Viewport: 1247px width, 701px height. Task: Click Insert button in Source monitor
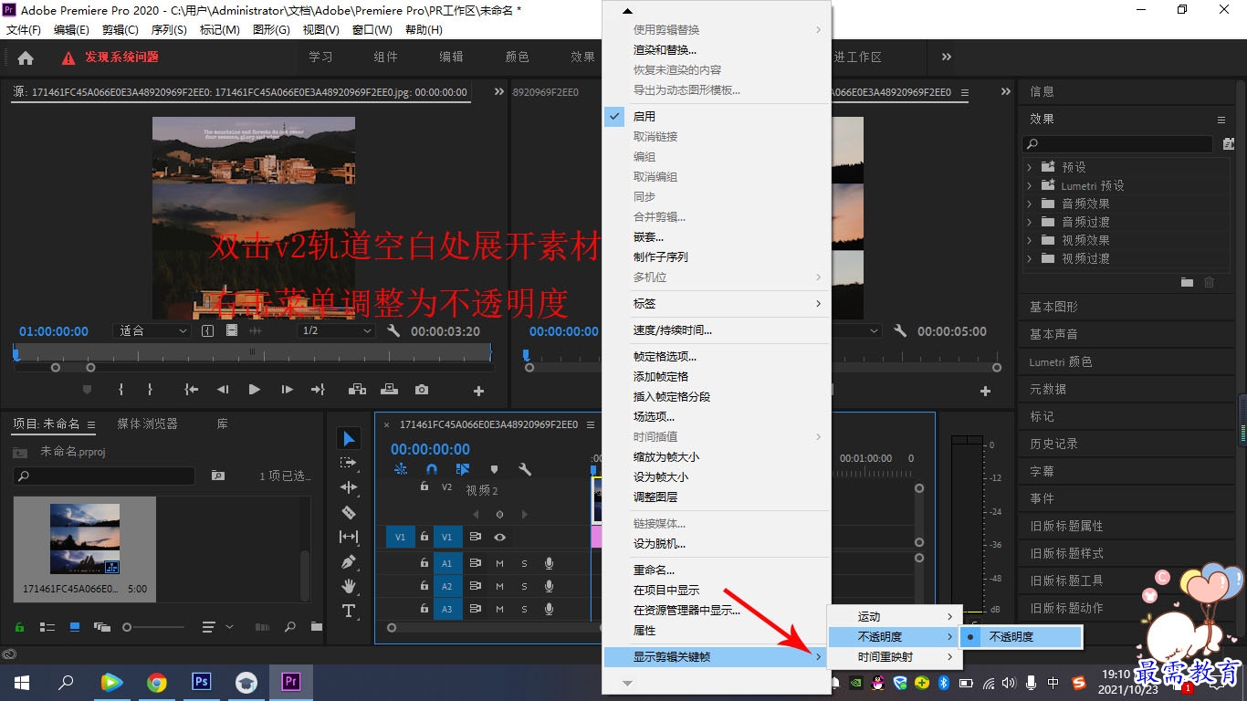[x=357, y=390]
